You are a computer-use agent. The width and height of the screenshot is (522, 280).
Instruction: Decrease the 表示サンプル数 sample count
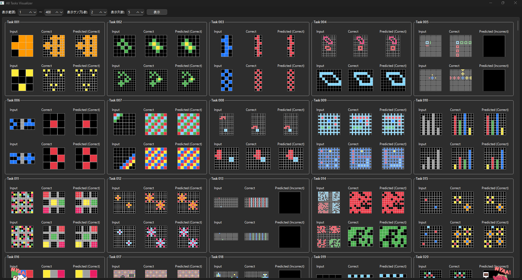pos(105,12)
